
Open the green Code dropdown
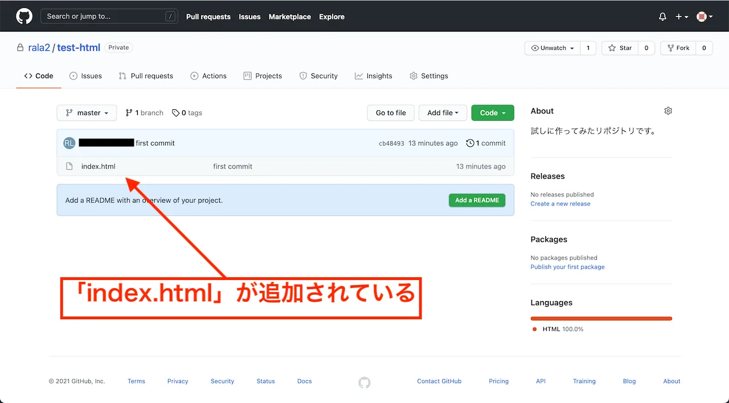point(493,113)
